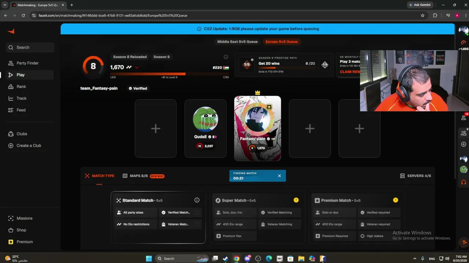Open the Servers 4/6 selector

pyautogui.click(x=416, y=176)
